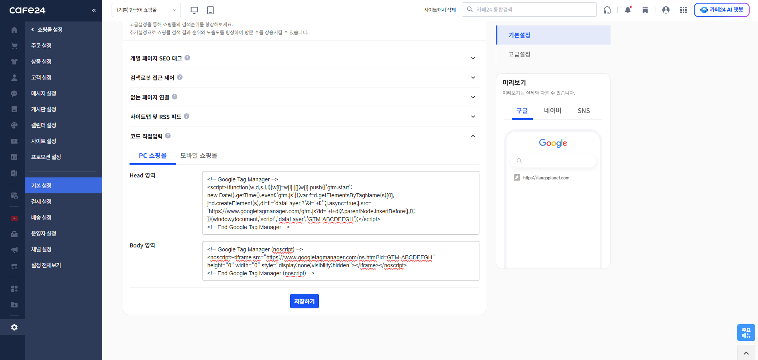Switch to SNS preview tab
758x360 pixels.
coord(584,111)
